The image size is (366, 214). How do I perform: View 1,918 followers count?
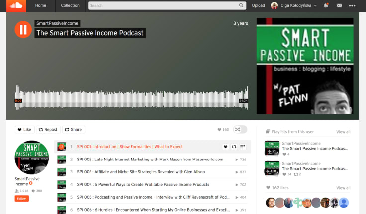pyautogui.click(x=22, y=191)
